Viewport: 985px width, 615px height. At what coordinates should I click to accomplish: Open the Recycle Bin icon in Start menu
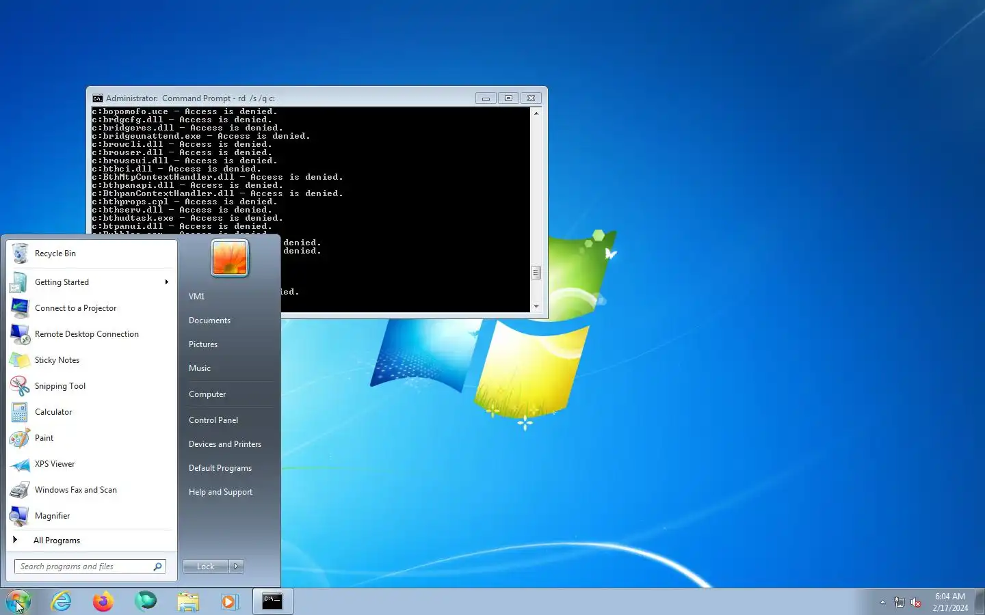[x=20, y=254]
